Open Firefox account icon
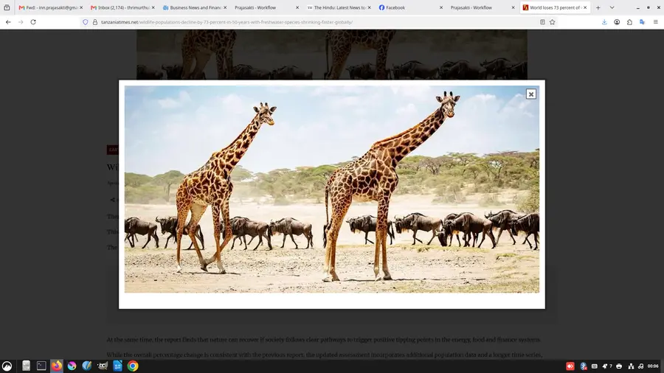 [617, 22]
